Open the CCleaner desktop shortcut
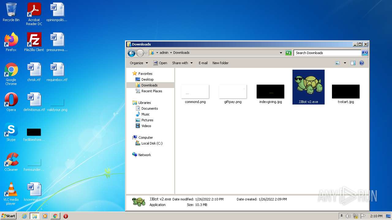Viewport: 392px width, 220px height. coord(11,162)
